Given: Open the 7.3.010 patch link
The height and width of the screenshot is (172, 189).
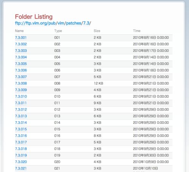Looking at the screenshot, I should [21, 96].
